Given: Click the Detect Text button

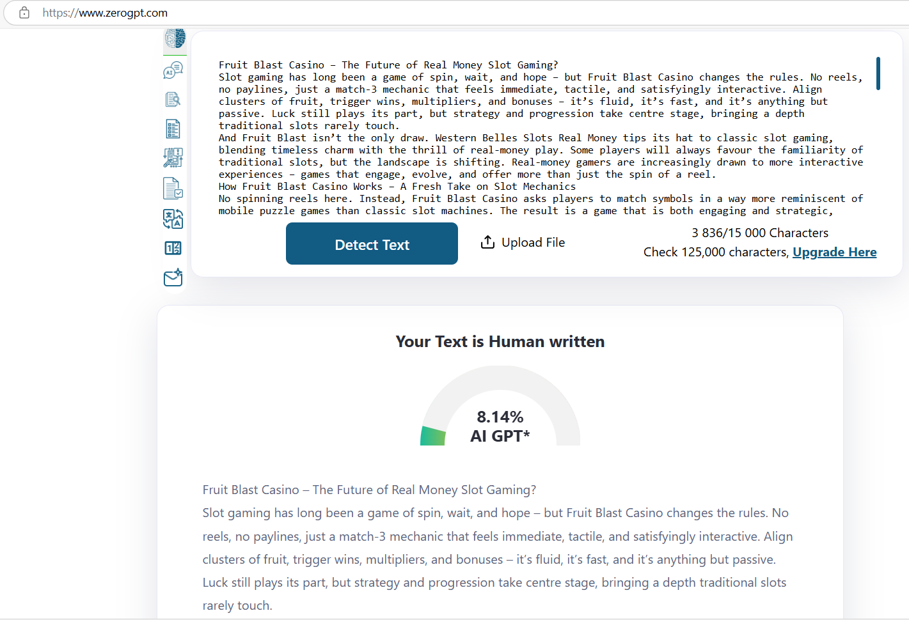Looking at the screenshot, I should [x=372, y=244].
